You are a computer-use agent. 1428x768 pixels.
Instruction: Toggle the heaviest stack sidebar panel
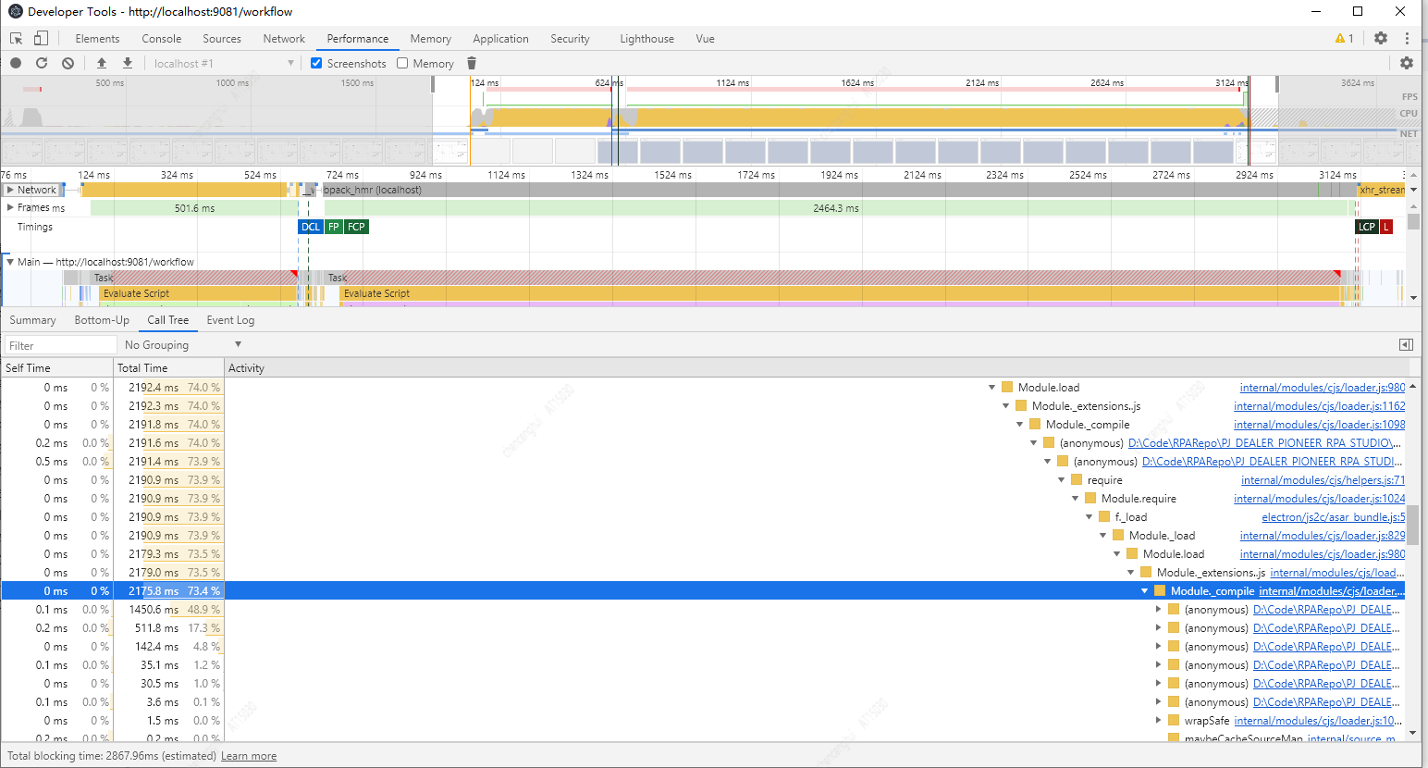[x=1407, y=344]
